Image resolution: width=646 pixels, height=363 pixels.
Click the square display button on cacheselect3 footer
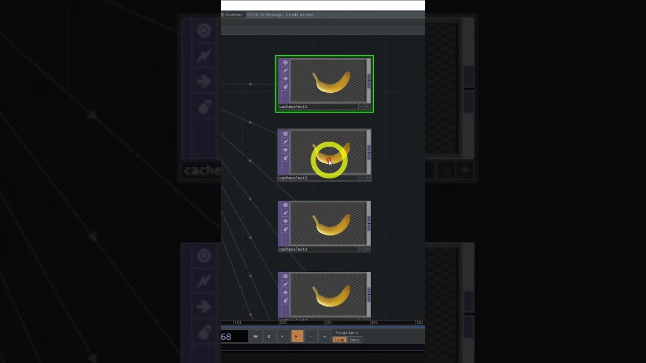(x=361, y=249)
